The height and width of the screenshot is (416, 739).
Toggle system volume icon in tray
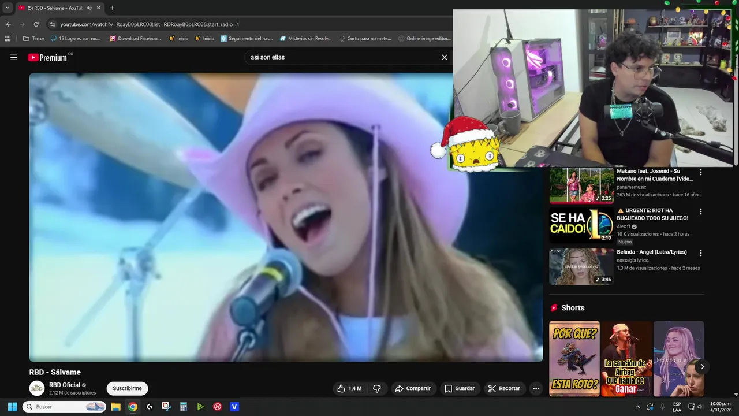point(700,407)
